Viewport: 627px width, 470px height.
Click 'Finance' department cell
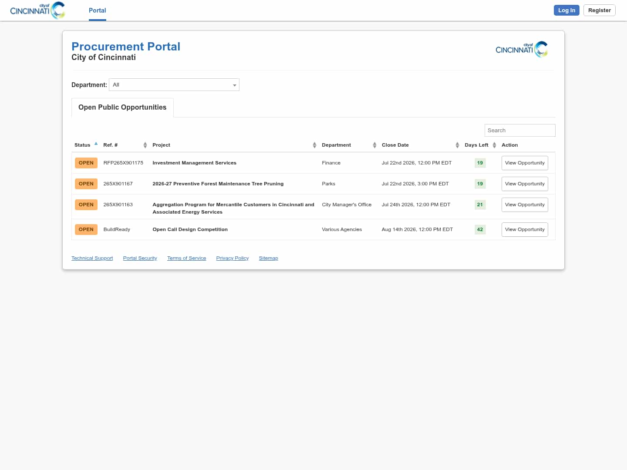(331, 163)
